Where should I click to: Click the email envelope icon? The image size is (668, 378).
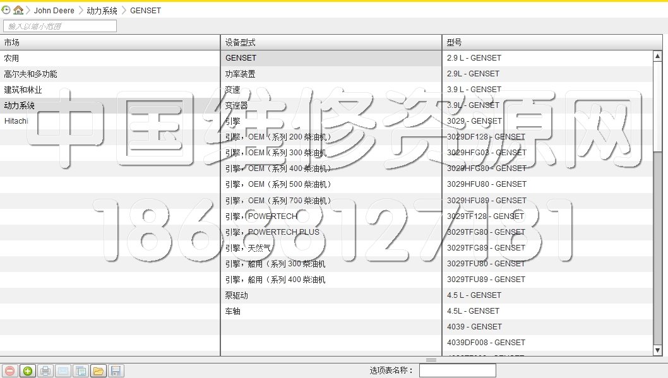coord(63,371)
